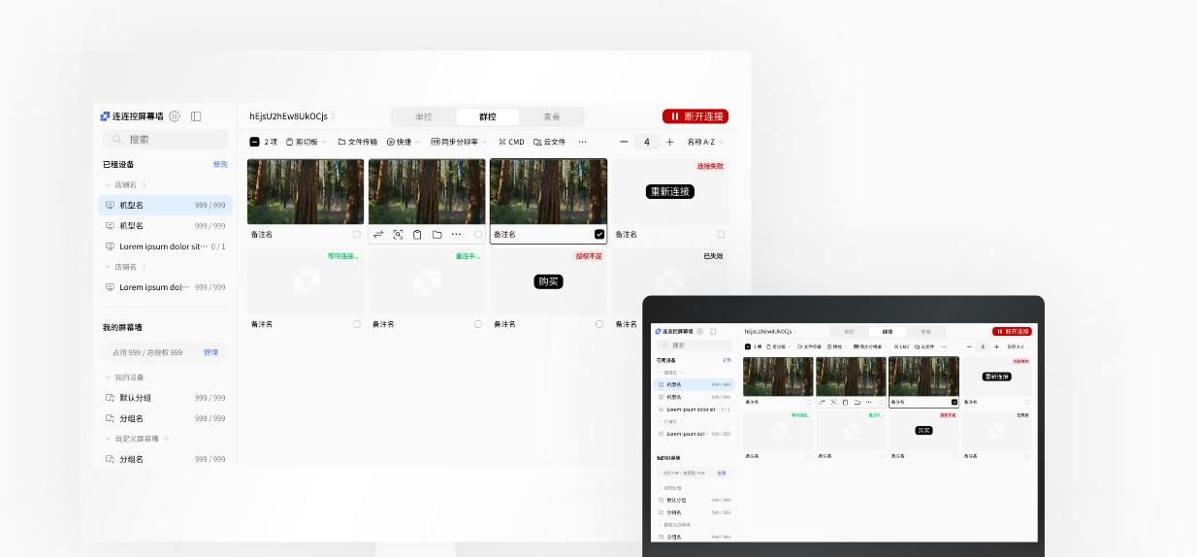Image resolution: width=1197 pixels, height=557 pixels.
Task: Click the 新购 link beside 已租设备
Action: pyautogui.click(x=220, y=164)
